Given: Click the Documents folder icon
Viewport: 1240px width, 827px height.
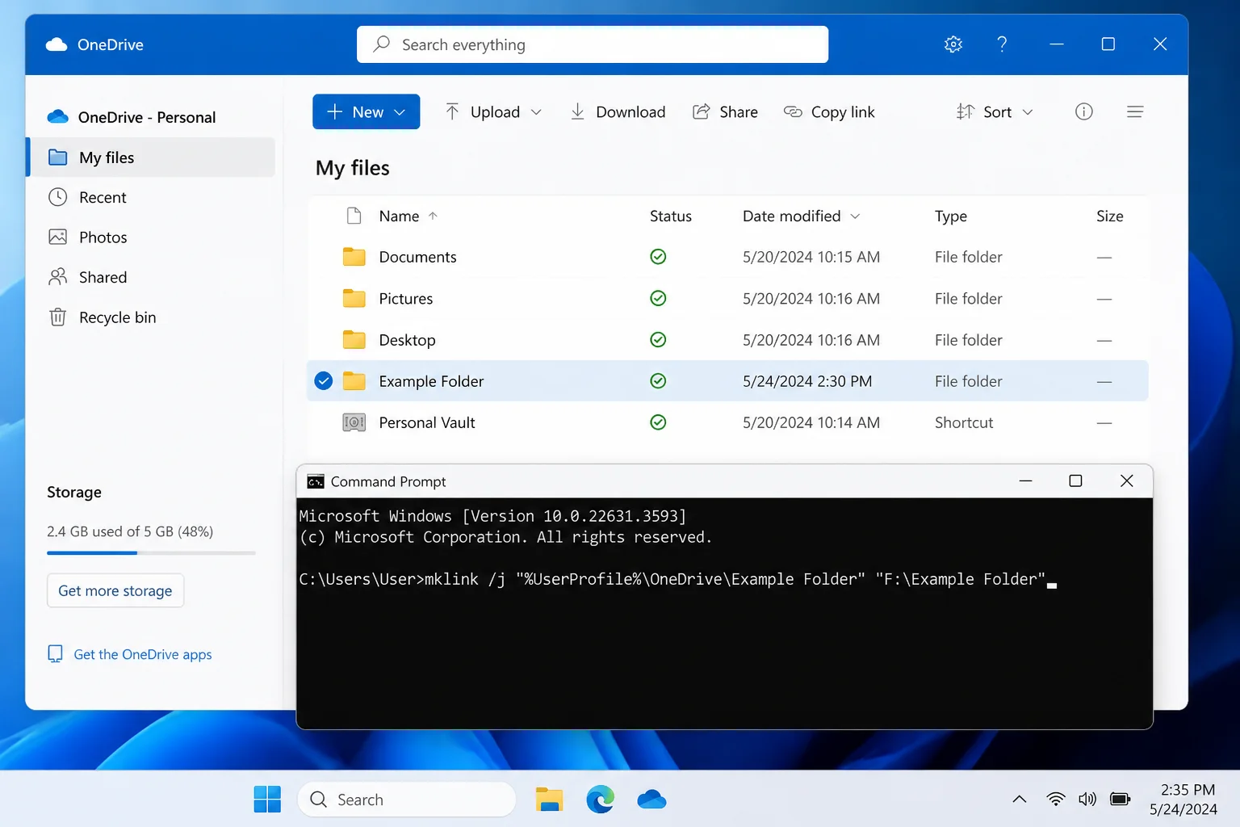Looking at the screenshot, I should (x=354, y=257).
